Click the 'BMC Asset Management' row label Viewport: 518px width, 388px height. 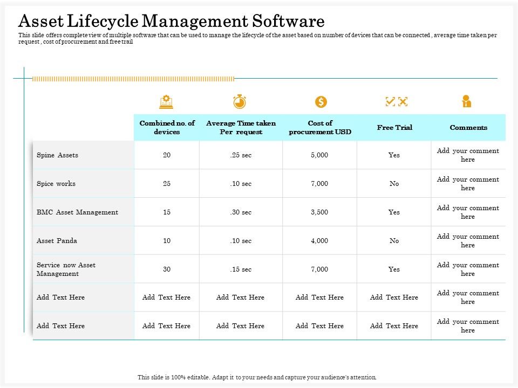77,212
